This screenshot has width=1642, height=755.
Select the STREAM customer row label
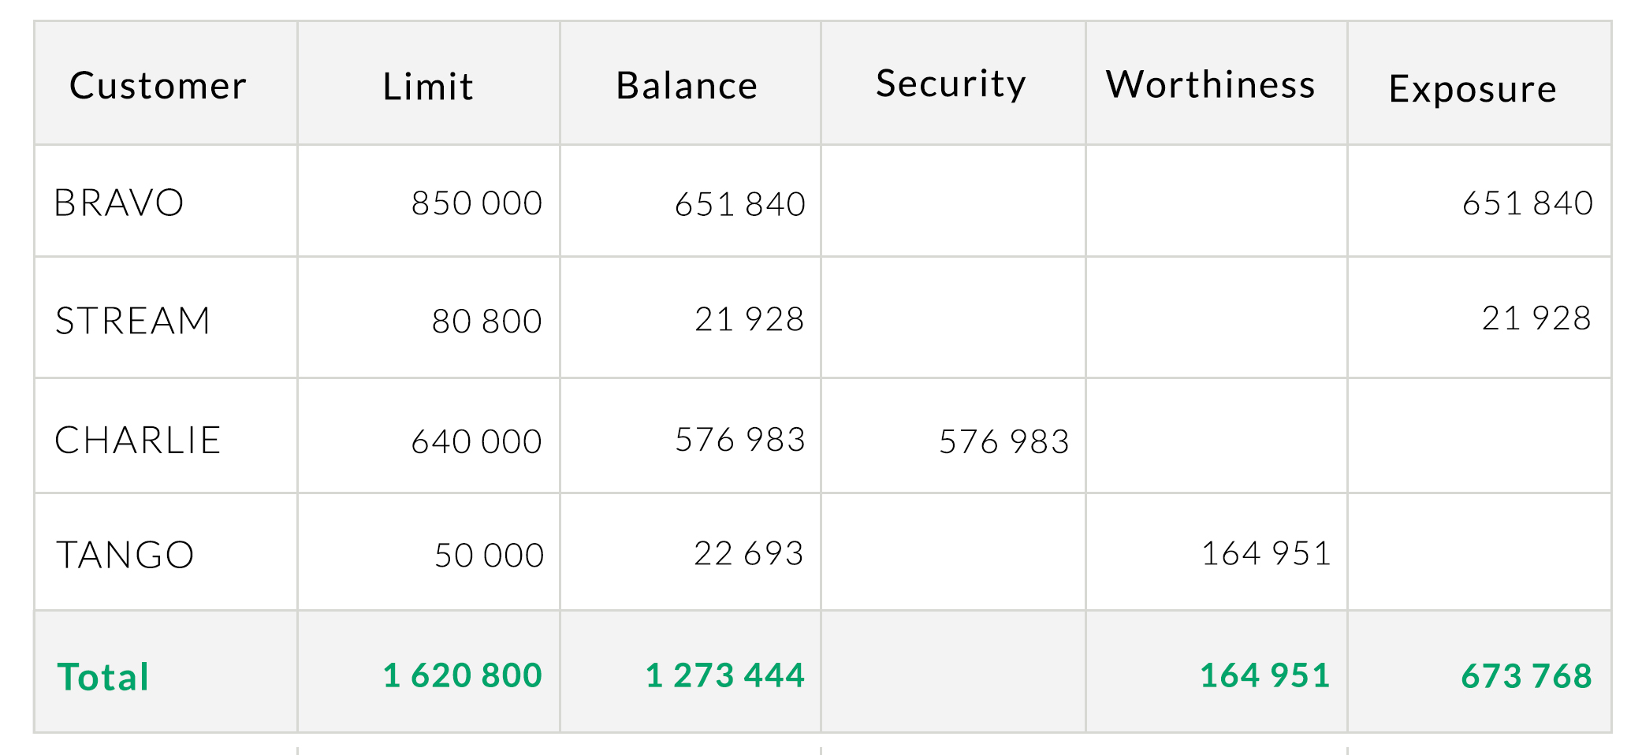133,321
